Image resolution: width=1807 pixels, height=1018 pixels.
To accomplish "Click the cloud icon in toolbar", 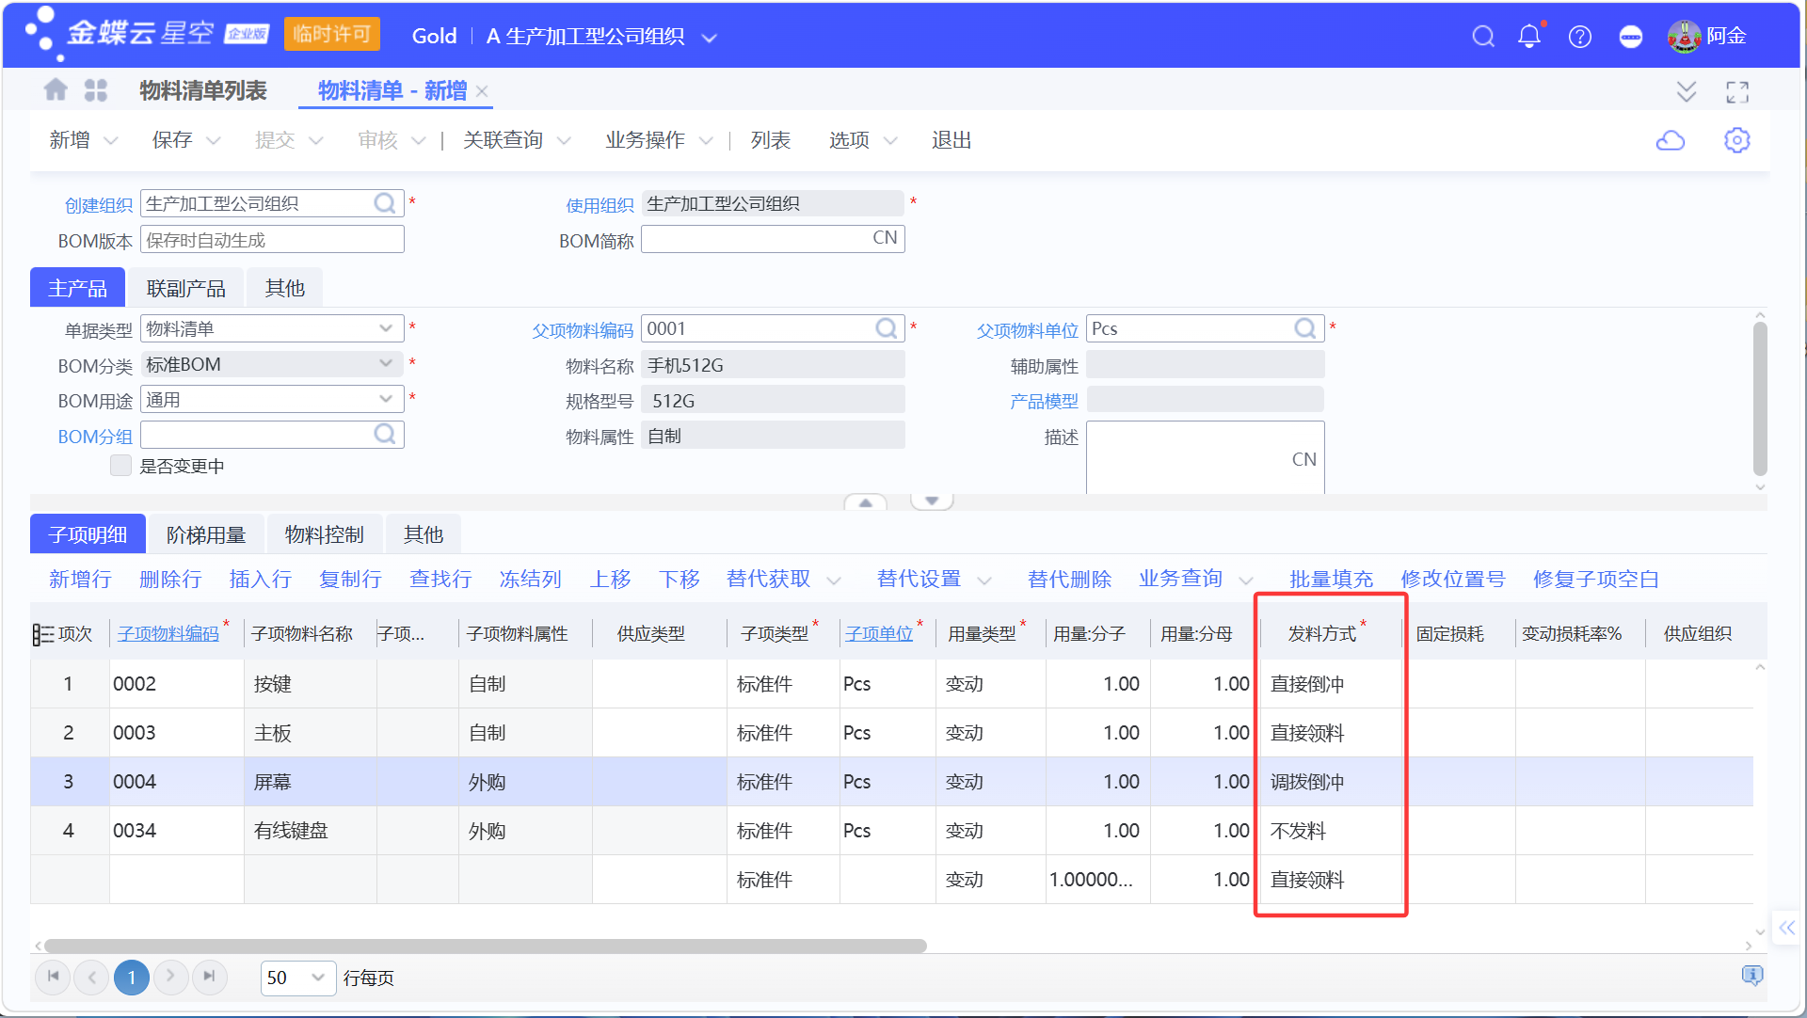I will pos(1671,140).
